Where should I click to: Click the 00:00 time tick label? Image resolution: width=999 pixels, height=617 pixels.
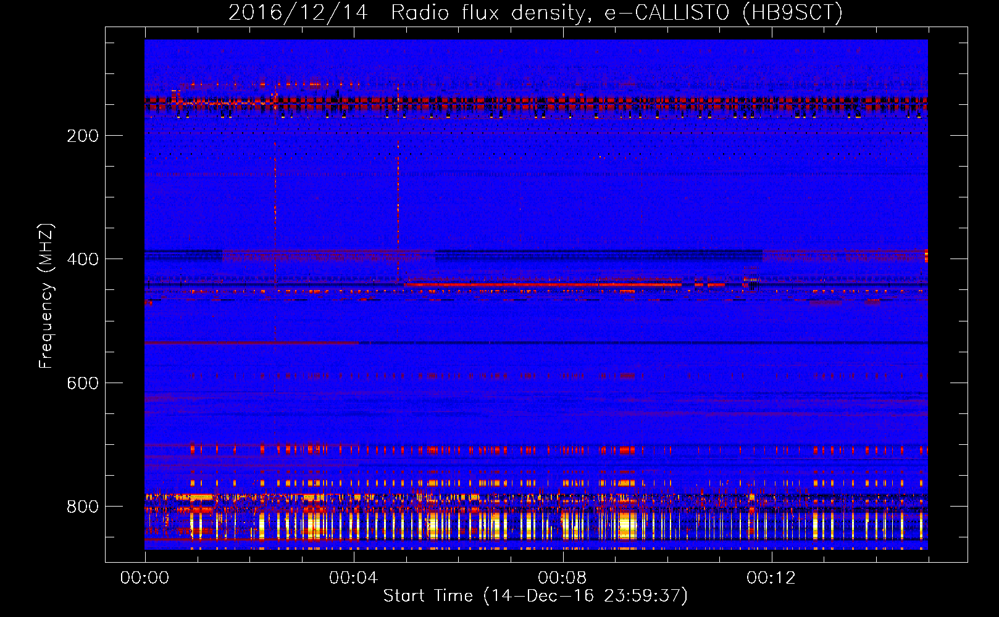pyautogui.click(x=144, y=578)
